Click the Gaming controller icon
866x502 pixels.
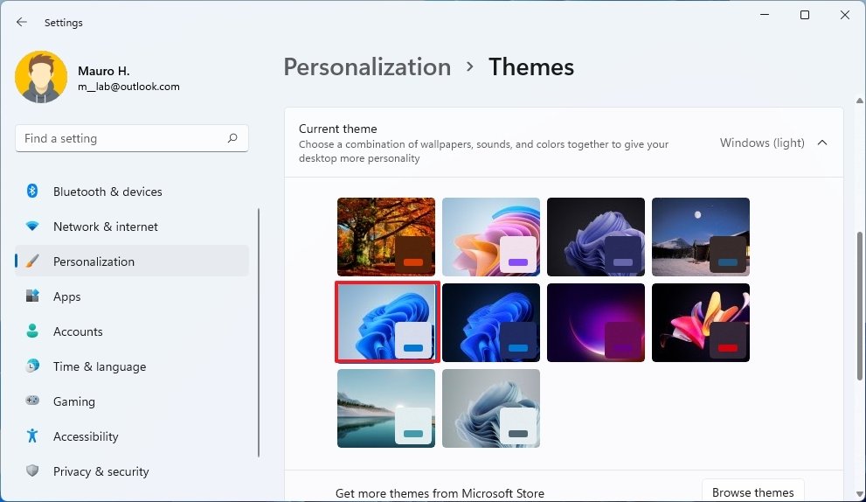point(32,401)
